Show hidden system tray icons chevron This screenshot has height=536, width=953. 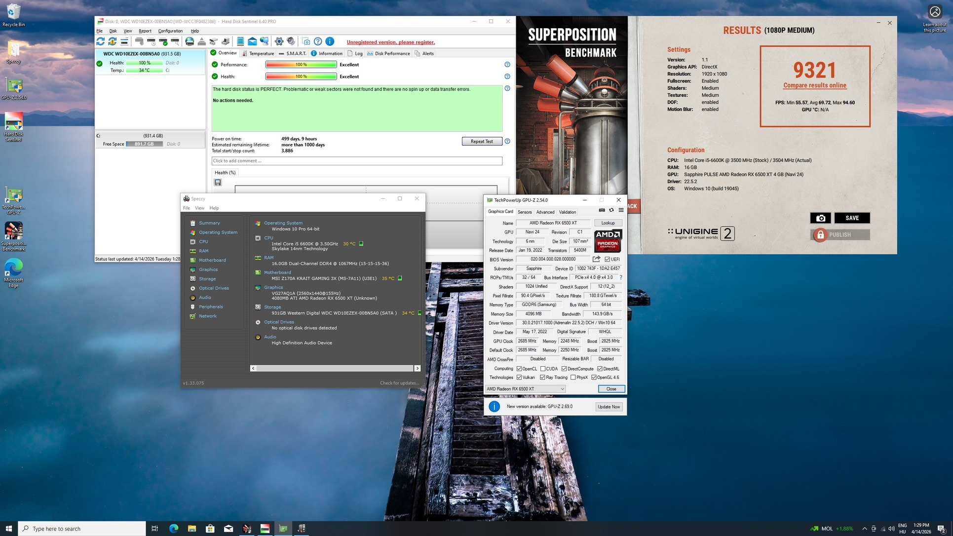[x=864, y=529]
